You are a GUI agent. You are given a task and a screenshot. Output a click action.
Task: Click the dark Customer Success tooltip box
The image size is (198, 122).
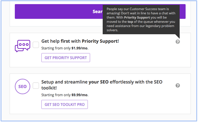[141, 20]
